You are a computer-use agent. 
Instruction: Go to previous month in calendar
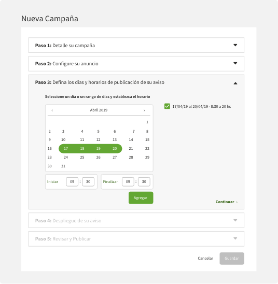pyautogui.click(x=52, y=110)
